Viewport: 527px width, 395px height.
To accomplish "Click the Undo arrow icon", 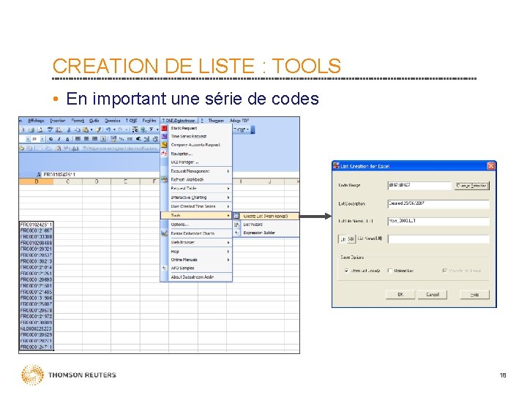I will pyautogui.click(x=108, y=129).
